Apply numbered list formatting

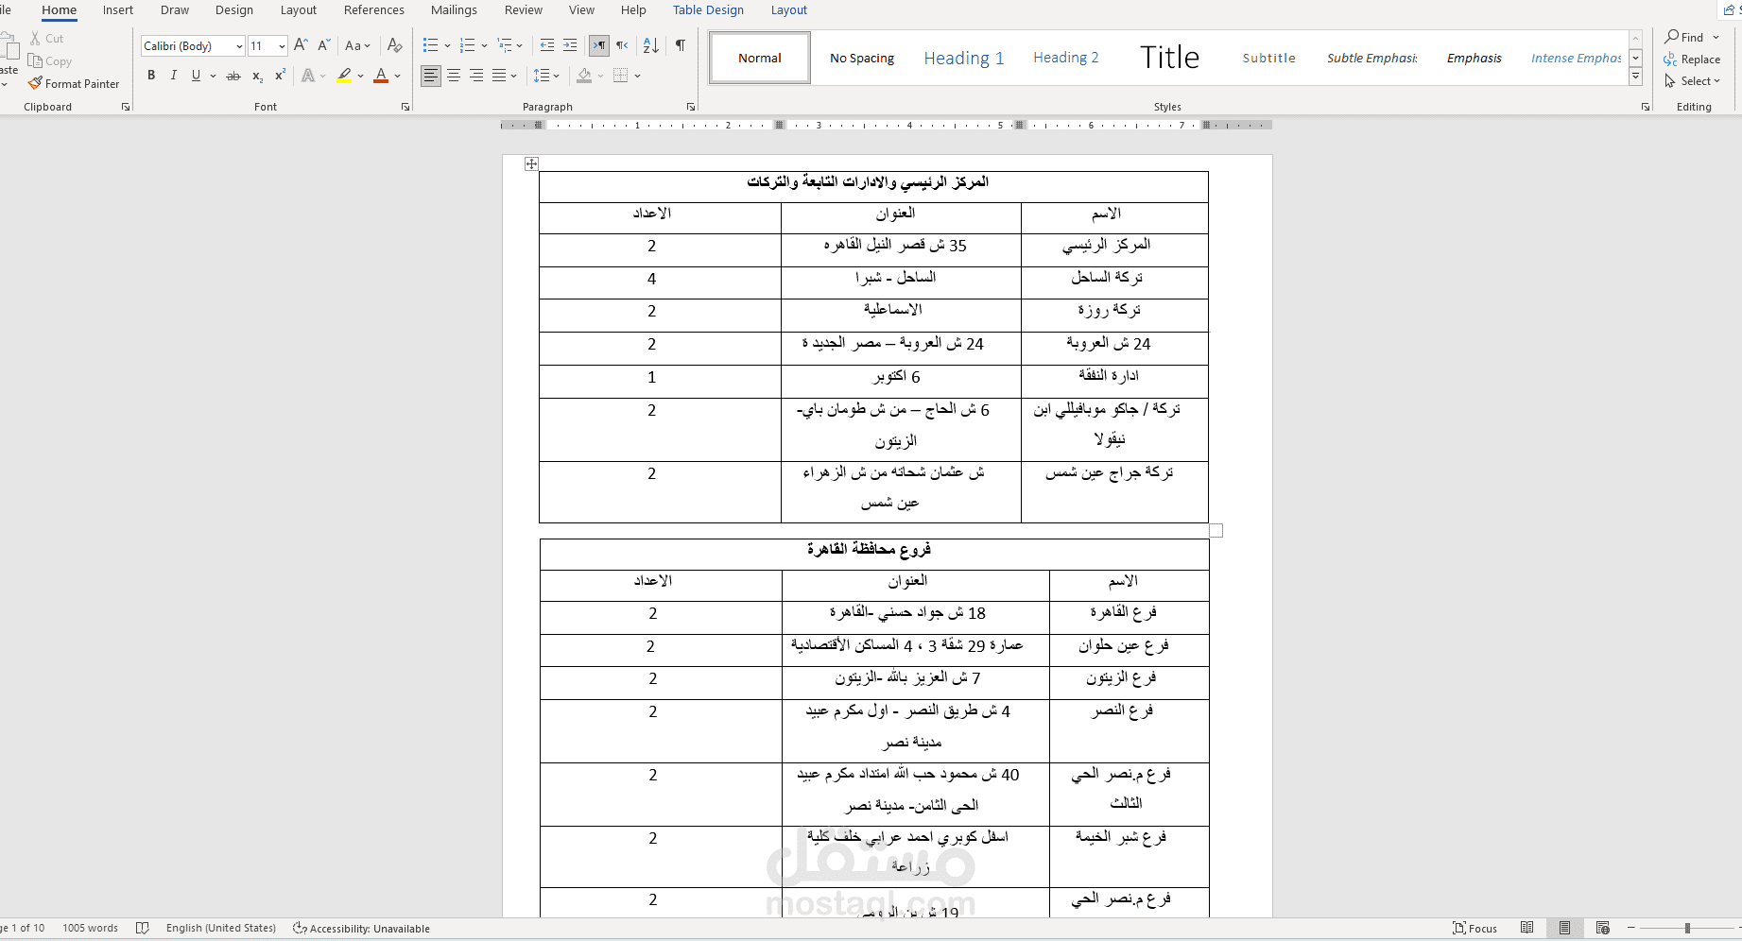(467, 45)
